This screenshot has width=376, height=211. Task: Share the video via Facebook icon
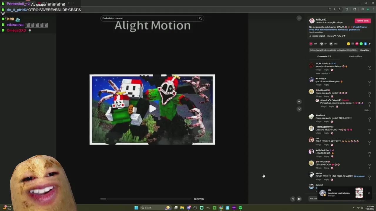click(x=365, y=44)
